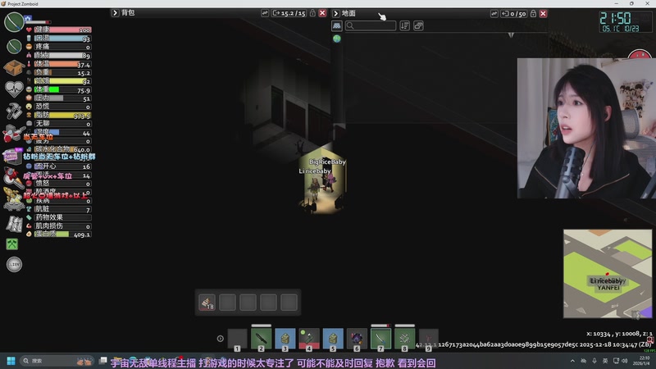This screenshot has height=369, width=656.
Task: Click the 0/50 ground capacity button
Action: [514, 14]
